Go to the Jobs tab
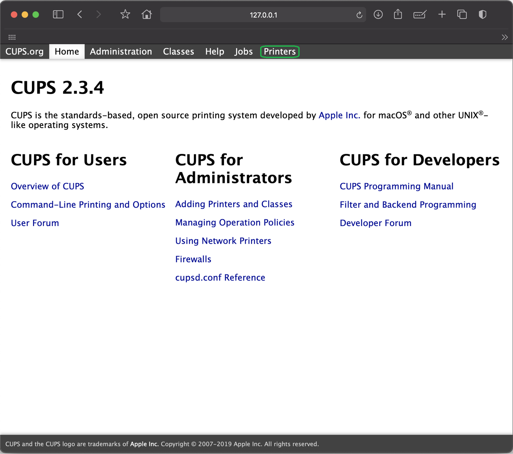513x454 pixels. click(244, 52)
